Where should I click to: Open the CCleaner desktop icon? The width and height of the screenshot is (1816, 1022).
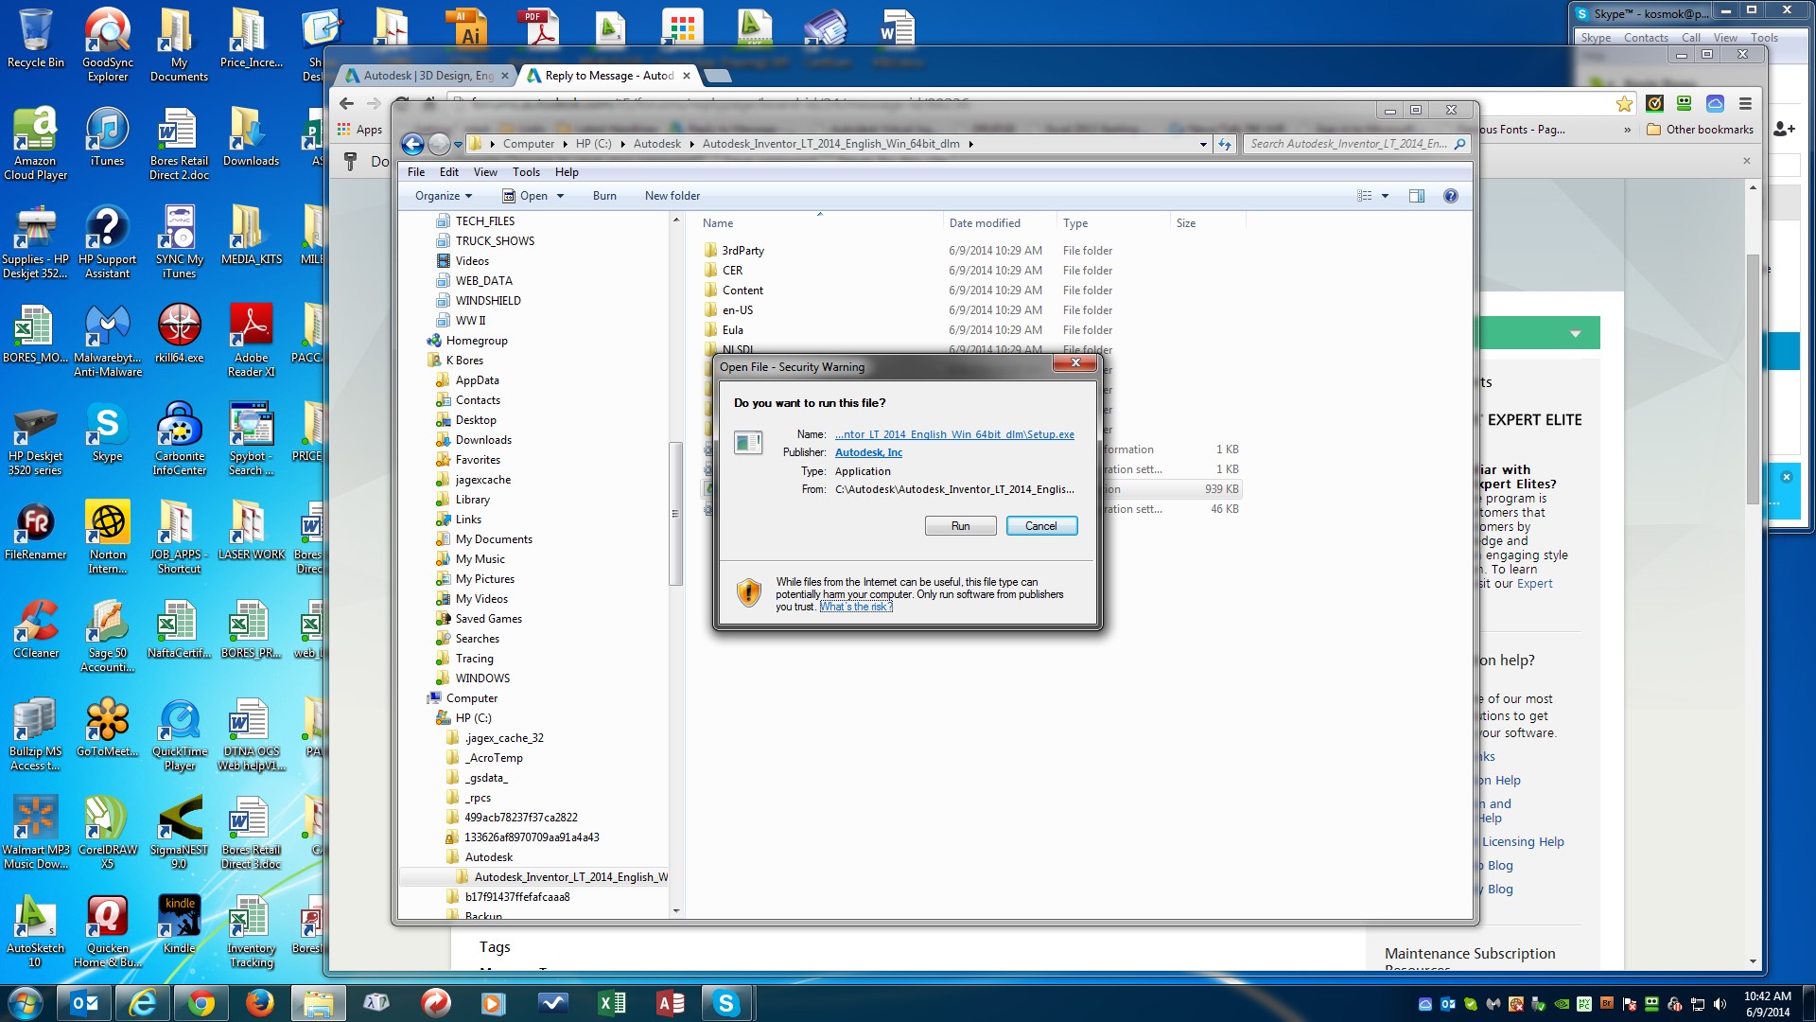coord(35,629)
